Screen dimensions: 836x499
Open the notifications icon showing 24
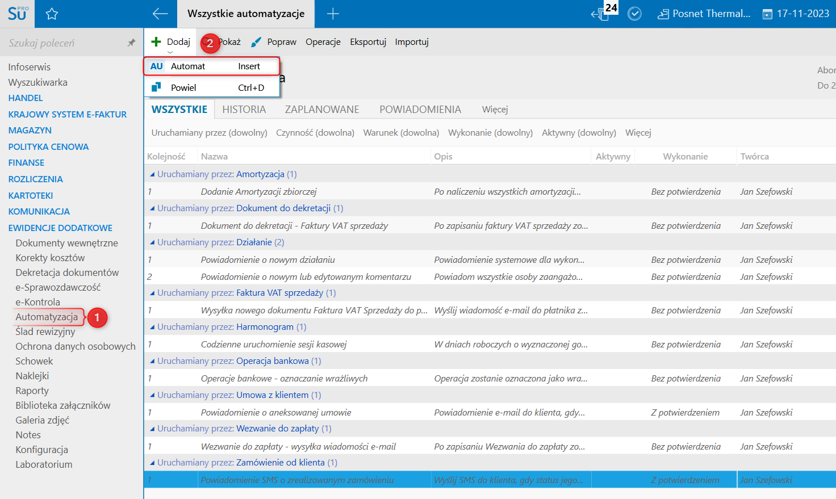(602, 13)
